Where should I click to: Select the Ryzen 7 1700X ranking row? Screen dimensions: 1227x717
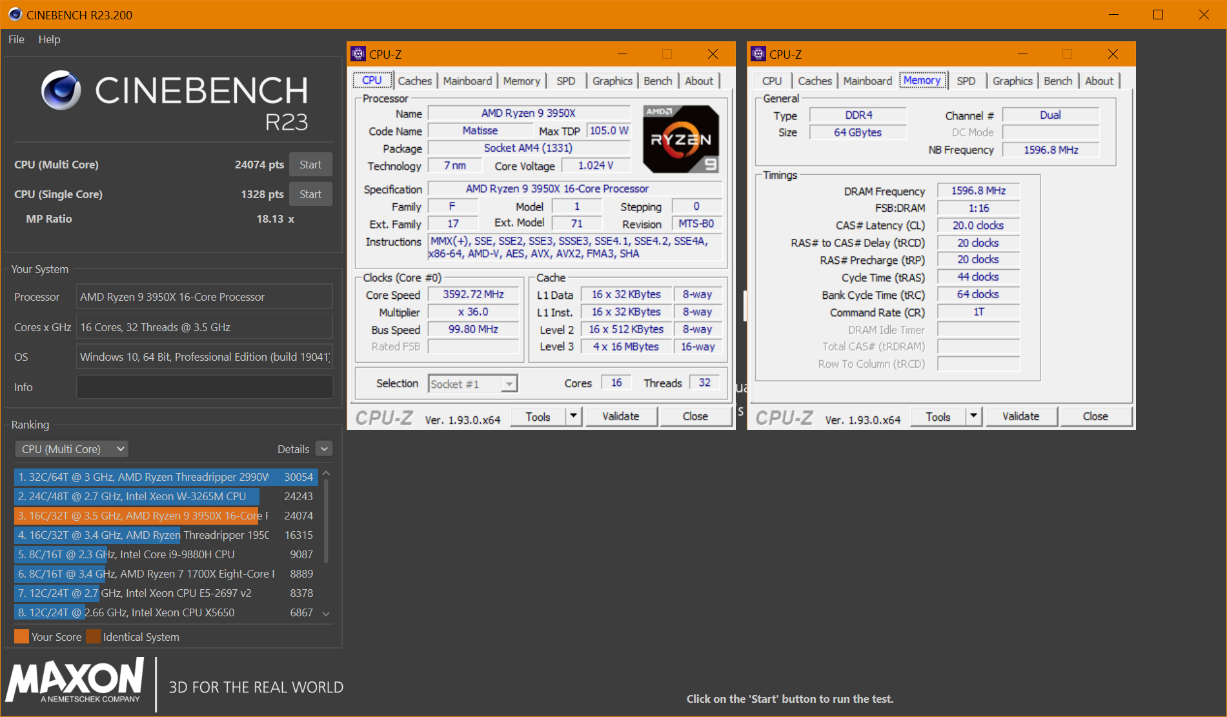click(165, 574)
